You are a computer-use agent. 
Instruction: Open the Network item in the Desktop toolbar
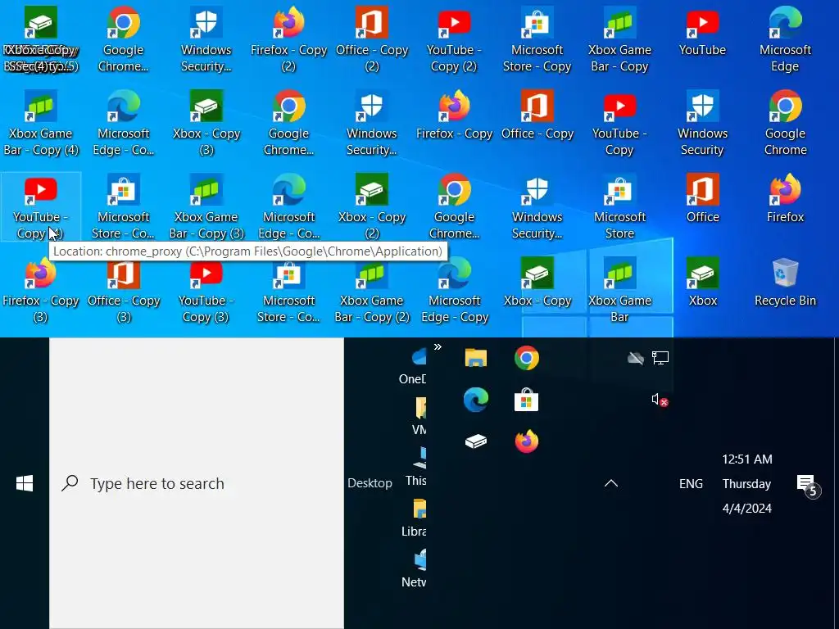[414, 568]
